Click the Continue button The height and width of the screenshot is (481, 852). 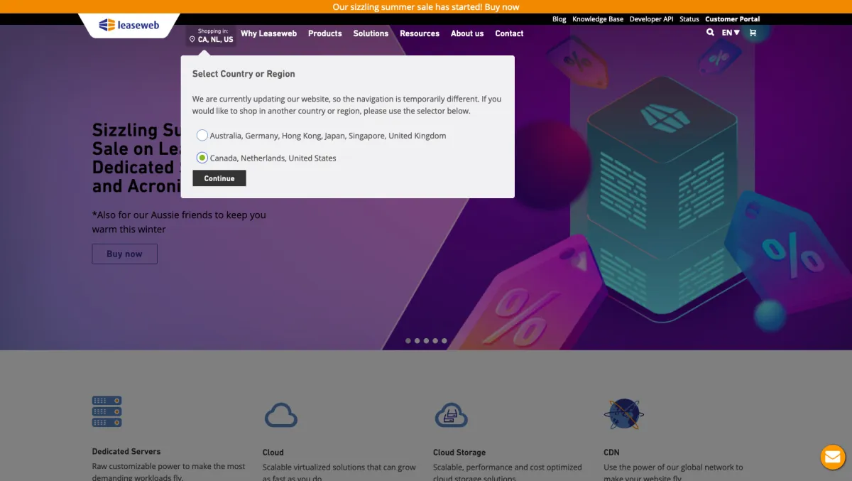click(219, 178)
